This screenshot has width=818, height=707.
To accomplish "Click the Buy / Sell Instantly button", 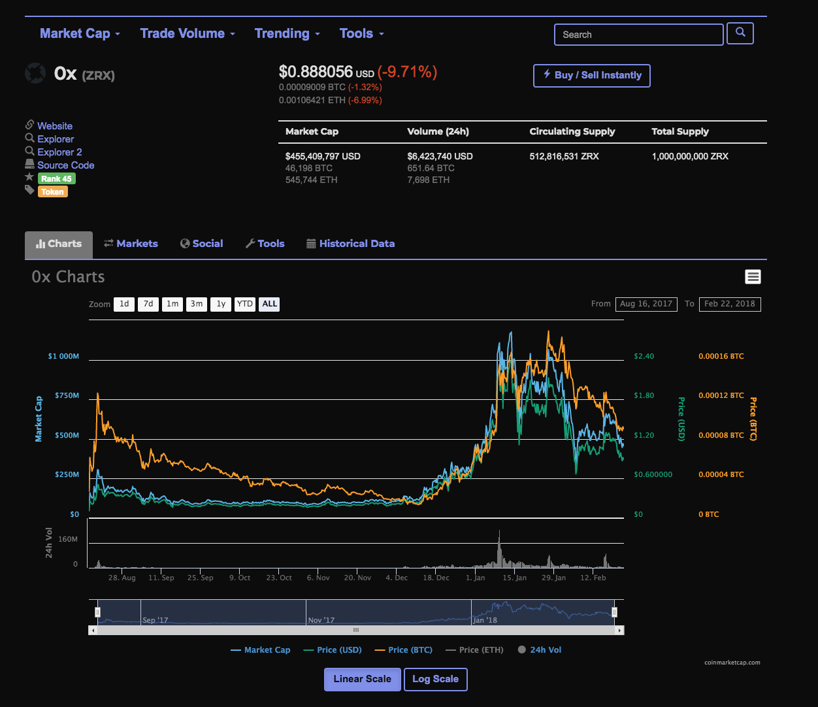I will click(x=592, y=75).
